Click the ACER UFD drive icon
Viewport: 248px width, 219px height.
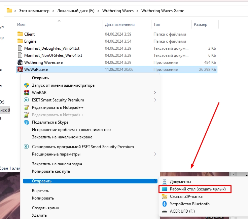(x=165, y=211)
